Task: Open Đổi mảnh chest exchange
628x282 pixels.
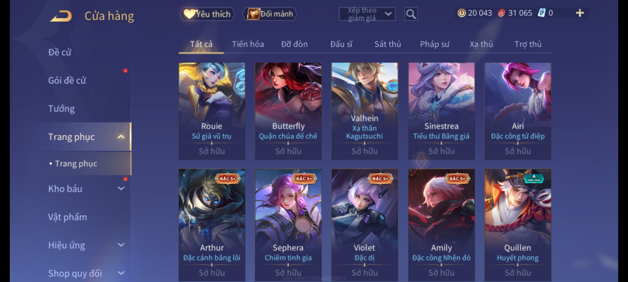Action: (270, 14)
